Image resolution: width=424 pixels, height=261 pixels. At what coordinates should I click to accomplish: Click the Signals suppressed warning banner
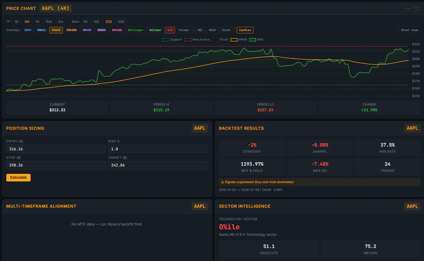320,182
